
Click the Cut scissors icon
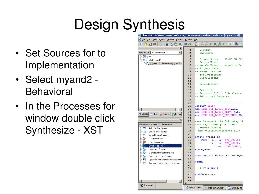tap(167, 44)
